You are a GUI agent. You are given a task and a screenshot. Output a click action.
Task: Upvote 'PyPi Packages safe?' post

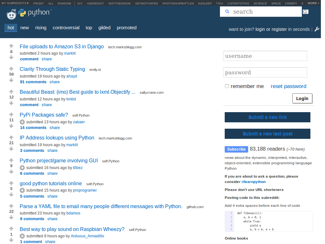[11, 114]
